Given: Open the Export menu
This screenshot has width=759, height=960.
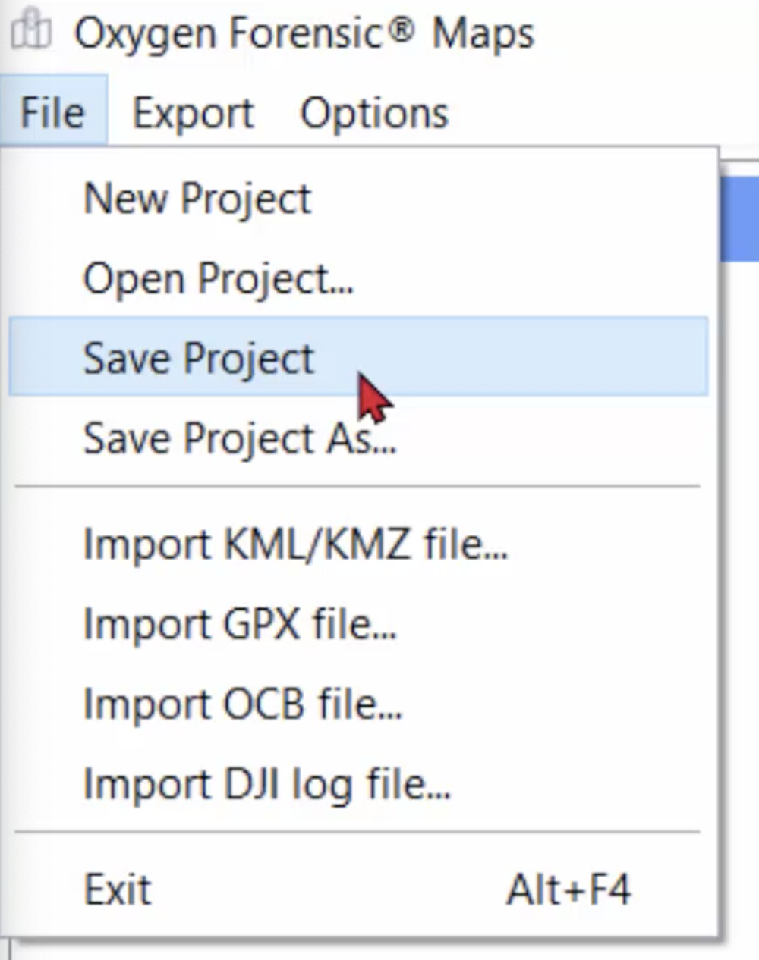Looking at the screenshot, I should 193,114.
